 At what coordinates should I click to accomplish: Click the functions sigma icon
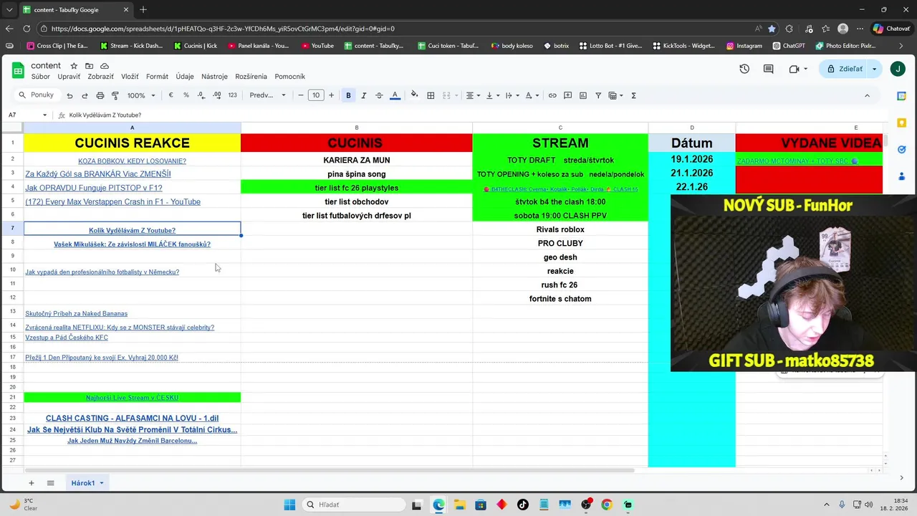633,95
